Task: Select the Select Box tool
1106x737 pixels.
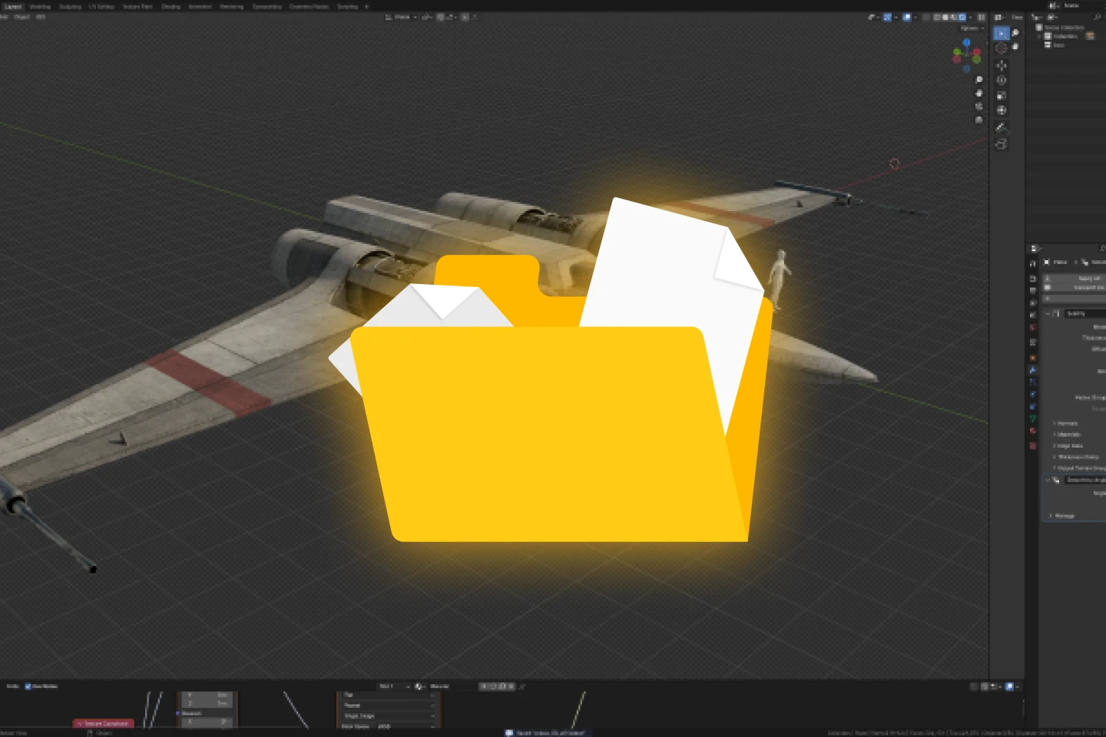Action: [x=1002, y=33]
